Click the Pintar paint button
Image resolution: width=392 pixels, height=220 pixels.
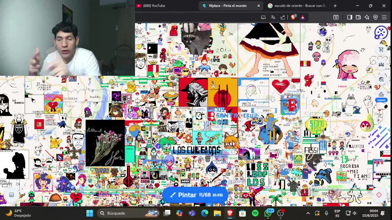click(195, 195)
